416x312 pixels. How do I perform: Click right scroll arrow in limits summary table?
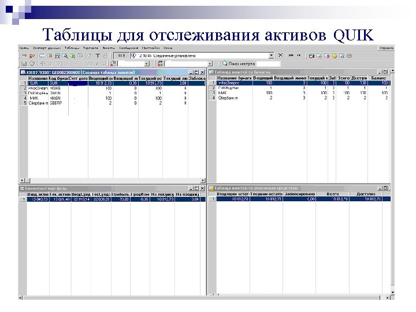[203, 180]
